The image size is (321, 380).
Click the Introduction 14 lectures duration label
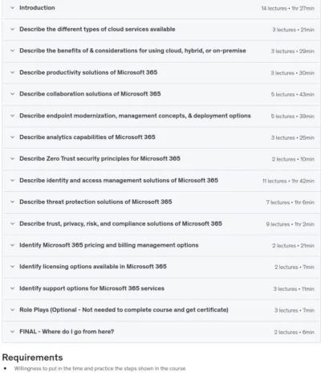(x=288, y=8)
